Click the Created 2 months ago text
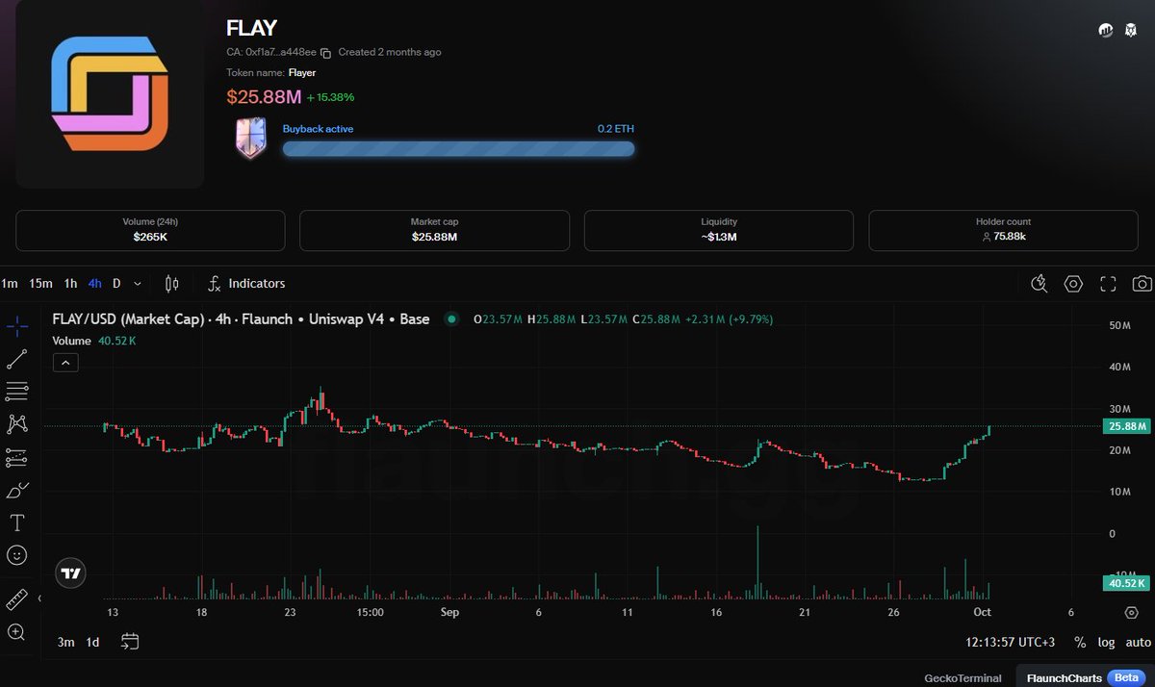 click(x=390, y=53)
